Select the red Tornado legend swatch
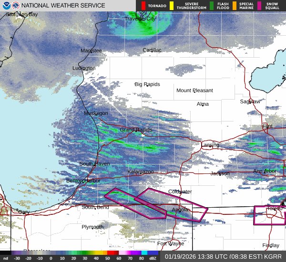This screenshot has width=286, height=262. click(x=143, y=6)
